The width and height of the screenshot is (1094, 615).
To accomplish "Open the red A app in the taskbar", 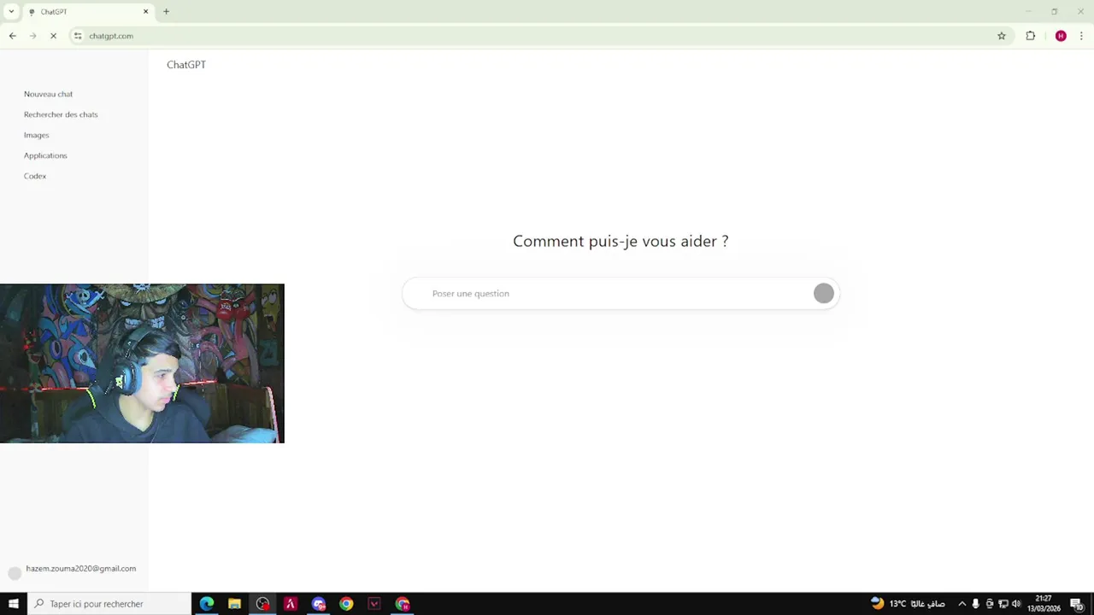I will 291,604.
